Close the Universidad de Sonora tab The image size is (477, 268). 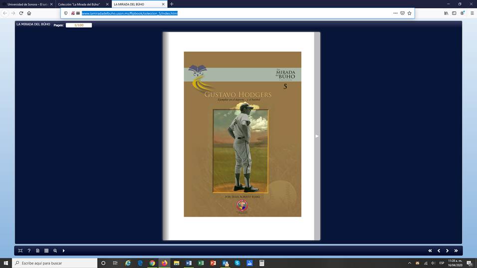(x=51, y=4)
